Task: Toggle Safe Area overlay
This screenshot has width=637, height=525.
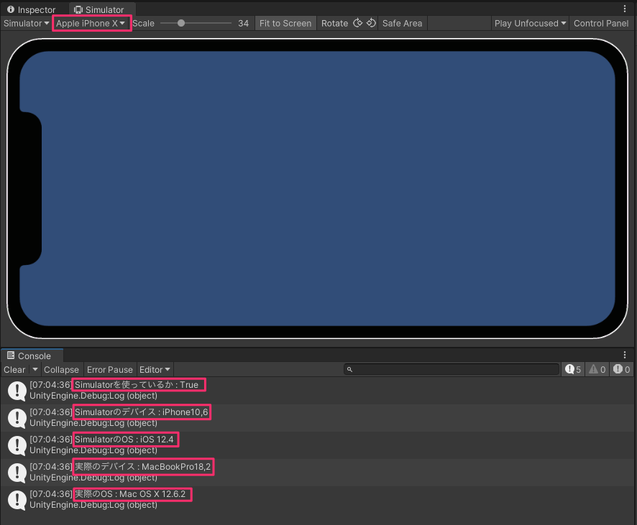Action: pos(402,23)
